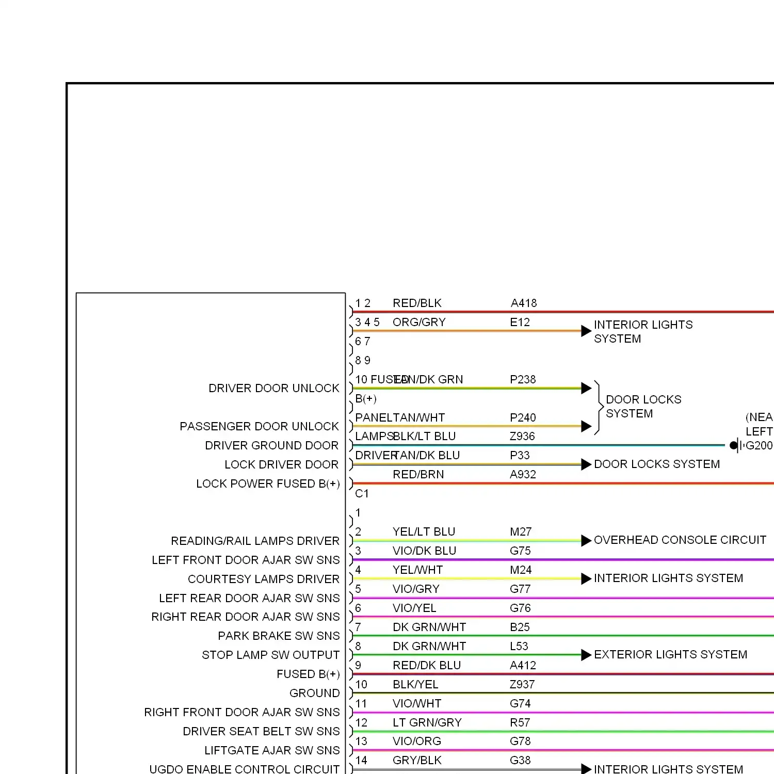Screen dimensions: 774x774
Task: Select circuit code G78
Action: [520, 741]
